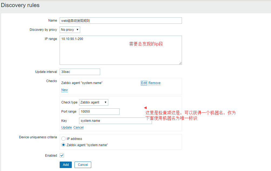Click the blue Add button
Screen dimensions: 271x171
(x=66, y=165)
